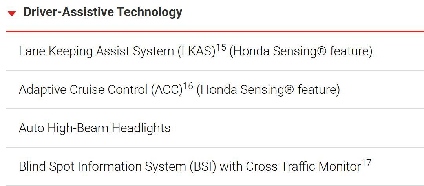
Task: Open footnote 15 beside LKAS
Action: click(x=221, y=47)
